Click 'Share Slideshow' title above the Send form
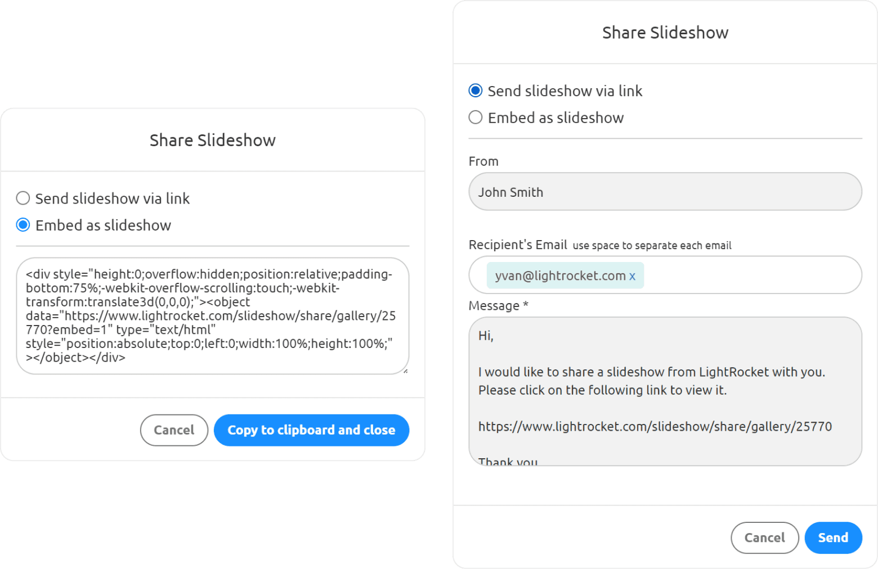The width and height of the screenshot is (878, 569). click(665, 33)
